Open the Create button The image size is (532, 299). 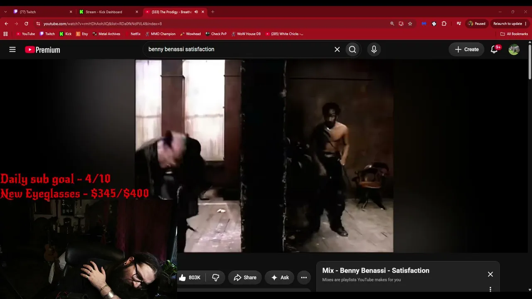pyautogui.click(x=467, y=49)
